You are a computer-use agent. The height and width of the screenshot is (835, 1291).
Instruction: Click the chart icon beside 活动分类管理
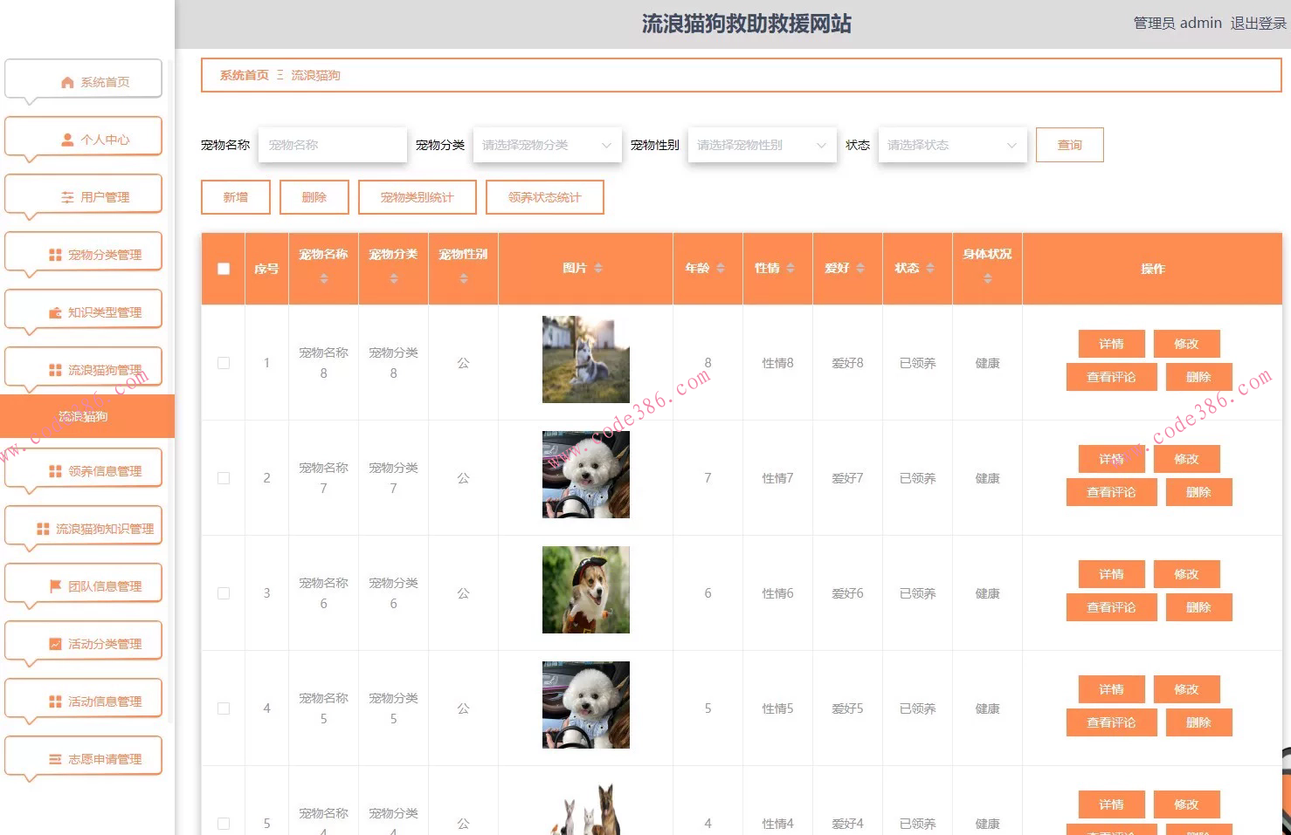[55, 644]
